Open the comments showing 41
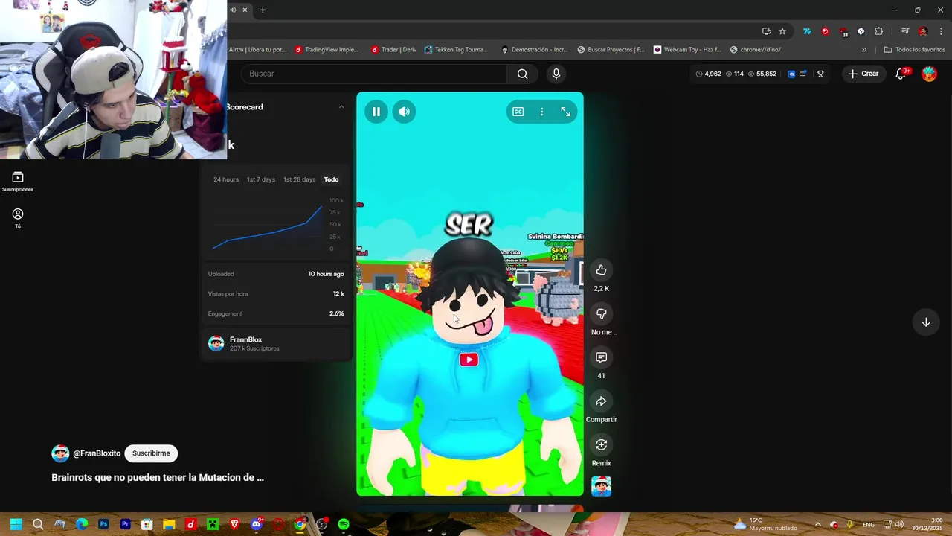Image resolution: width=952 pixels, height=536 pixels. [601, 357]
